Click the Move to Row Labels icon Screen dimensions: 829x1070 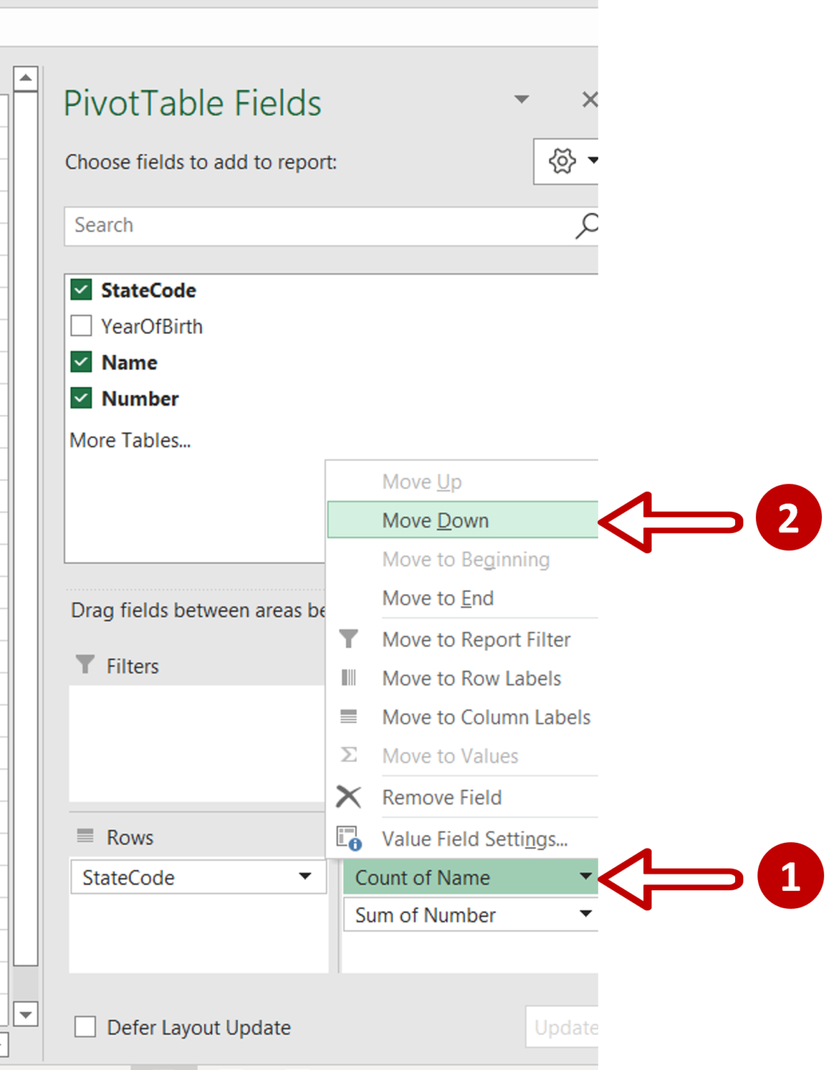pos(349,678)
